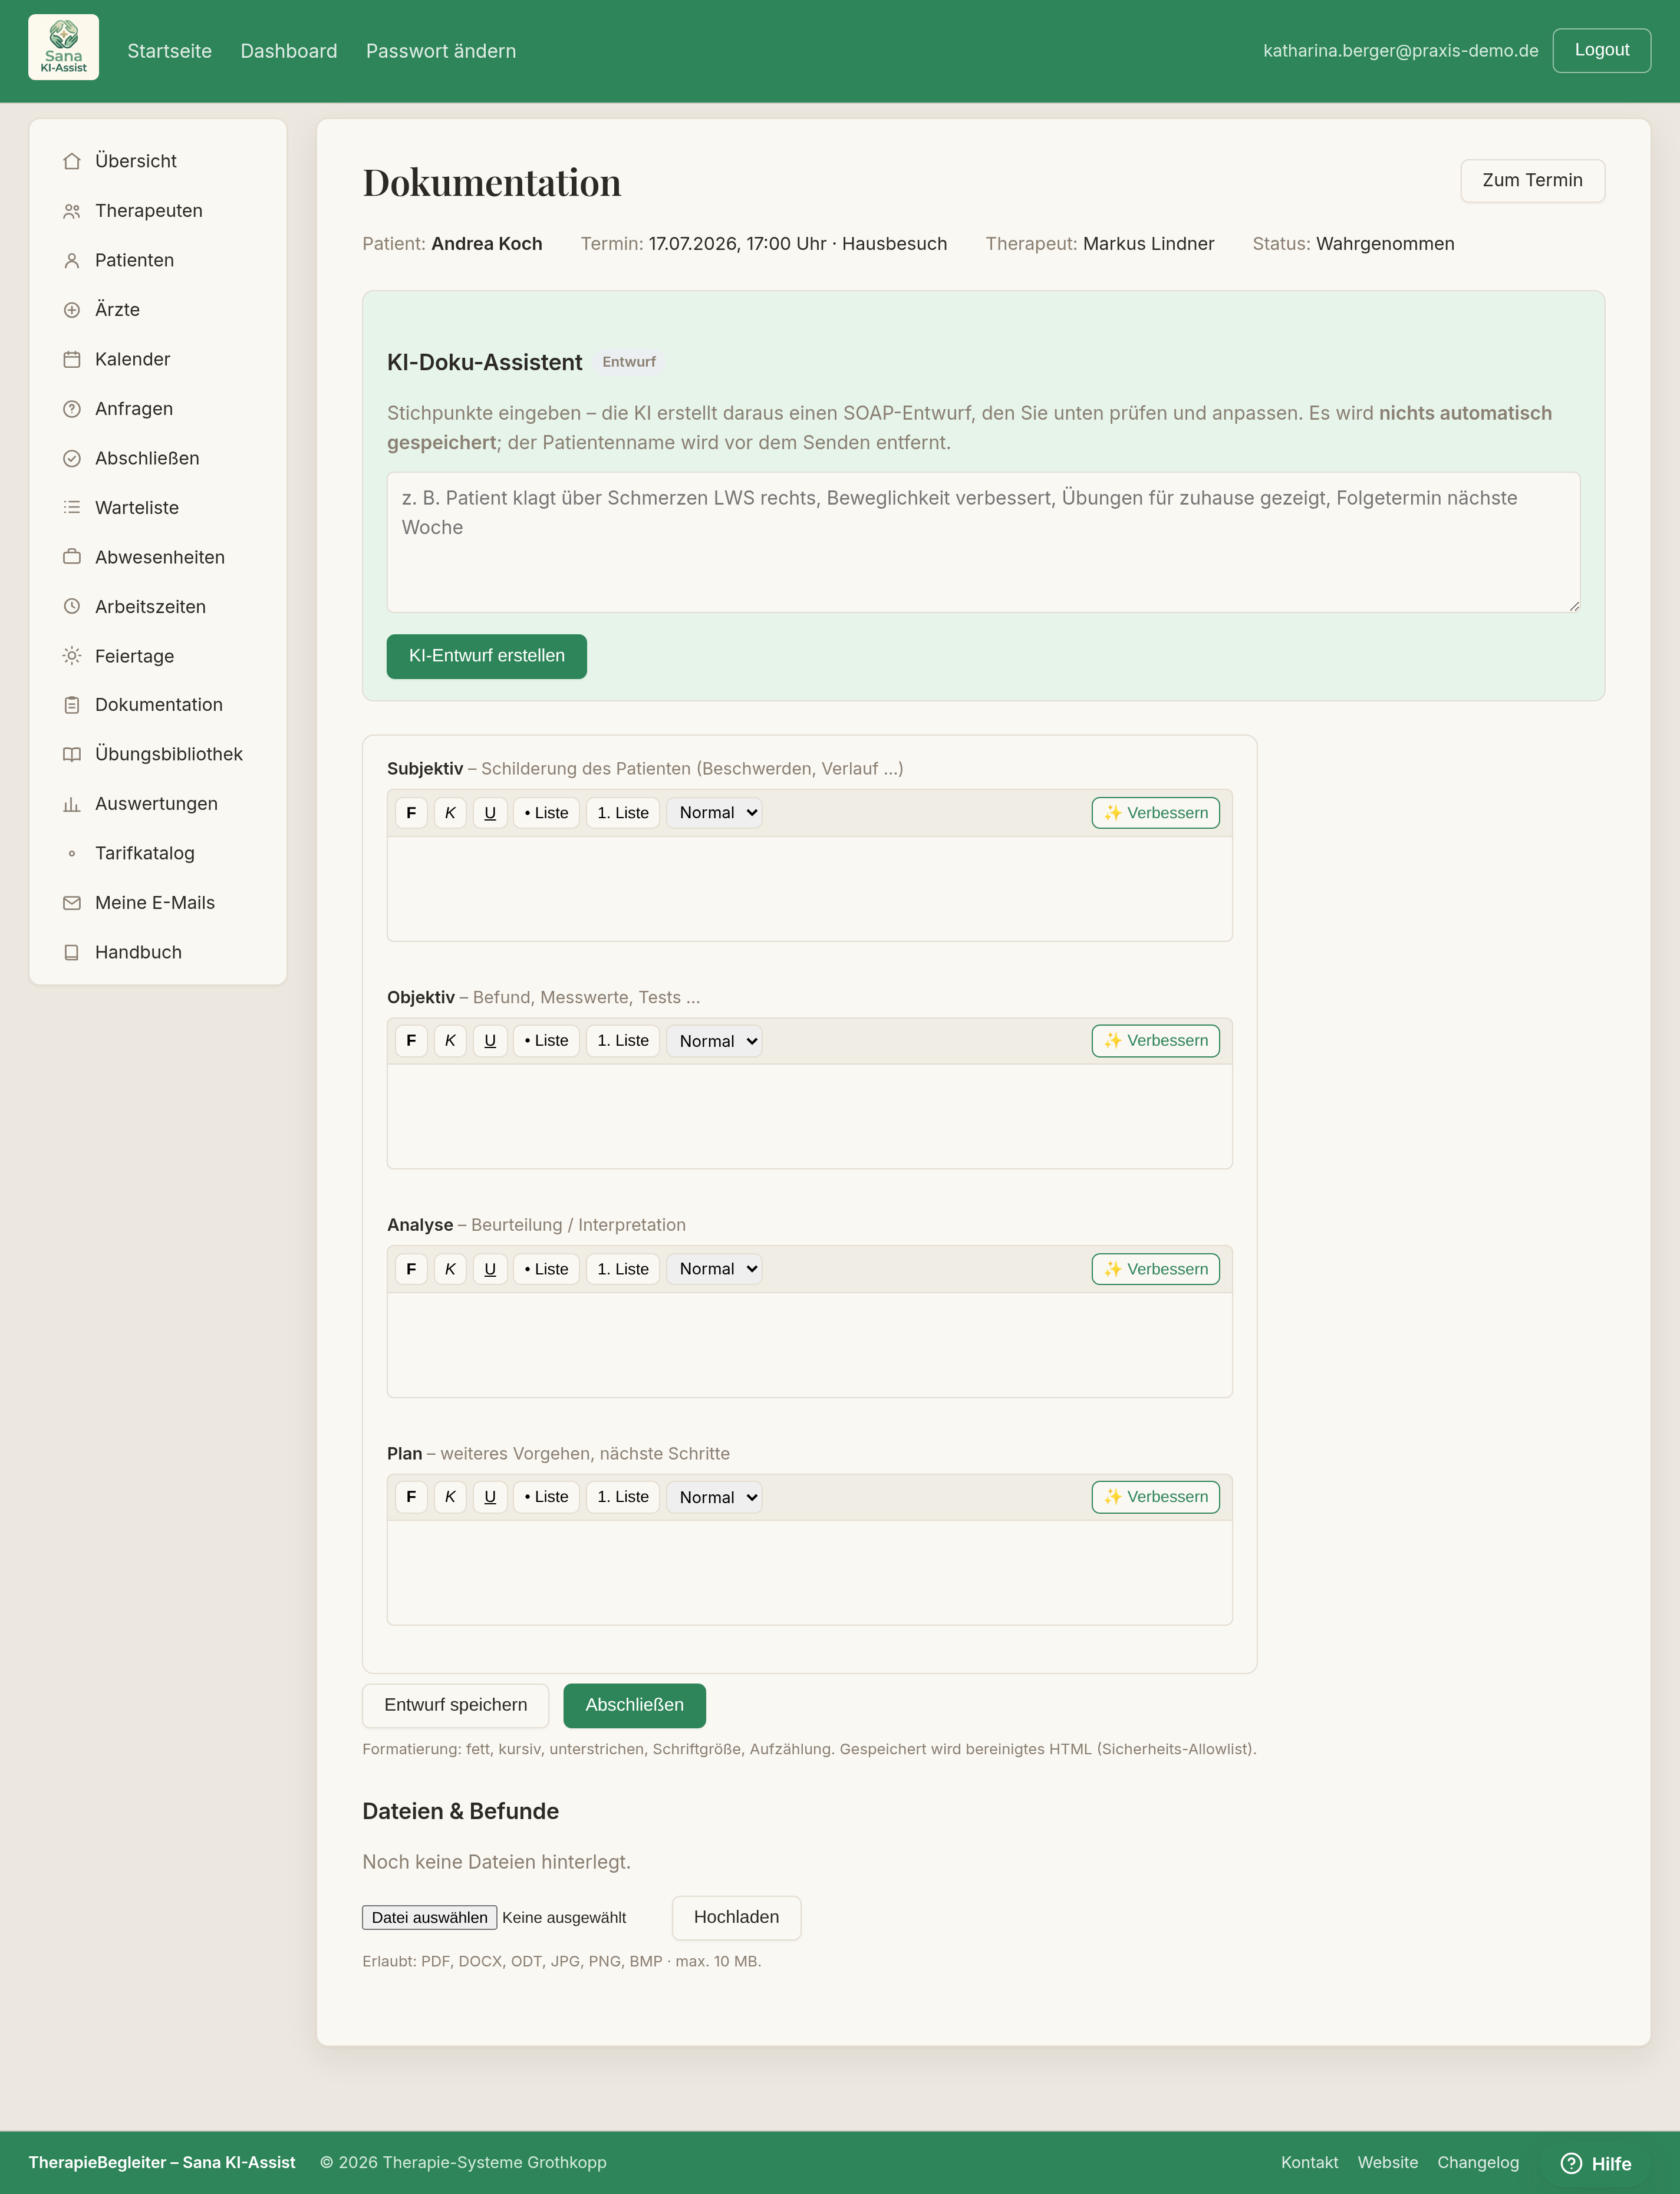The width and height of the screenshot is (1680, 2194).
Task: Open Passwort ändern in top navigation
Action: coord(441,51)
